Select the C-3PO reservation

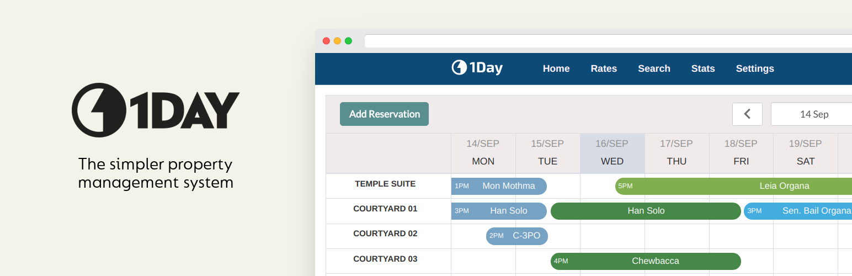click(x=517, y=236)
